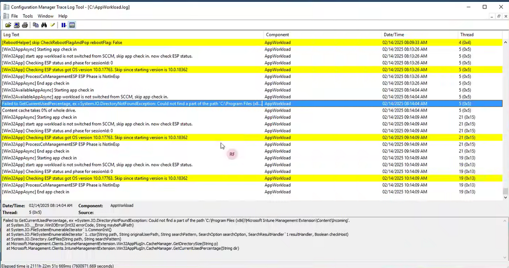
Task: Restore the inner log document window
Action: pos(499,16)
